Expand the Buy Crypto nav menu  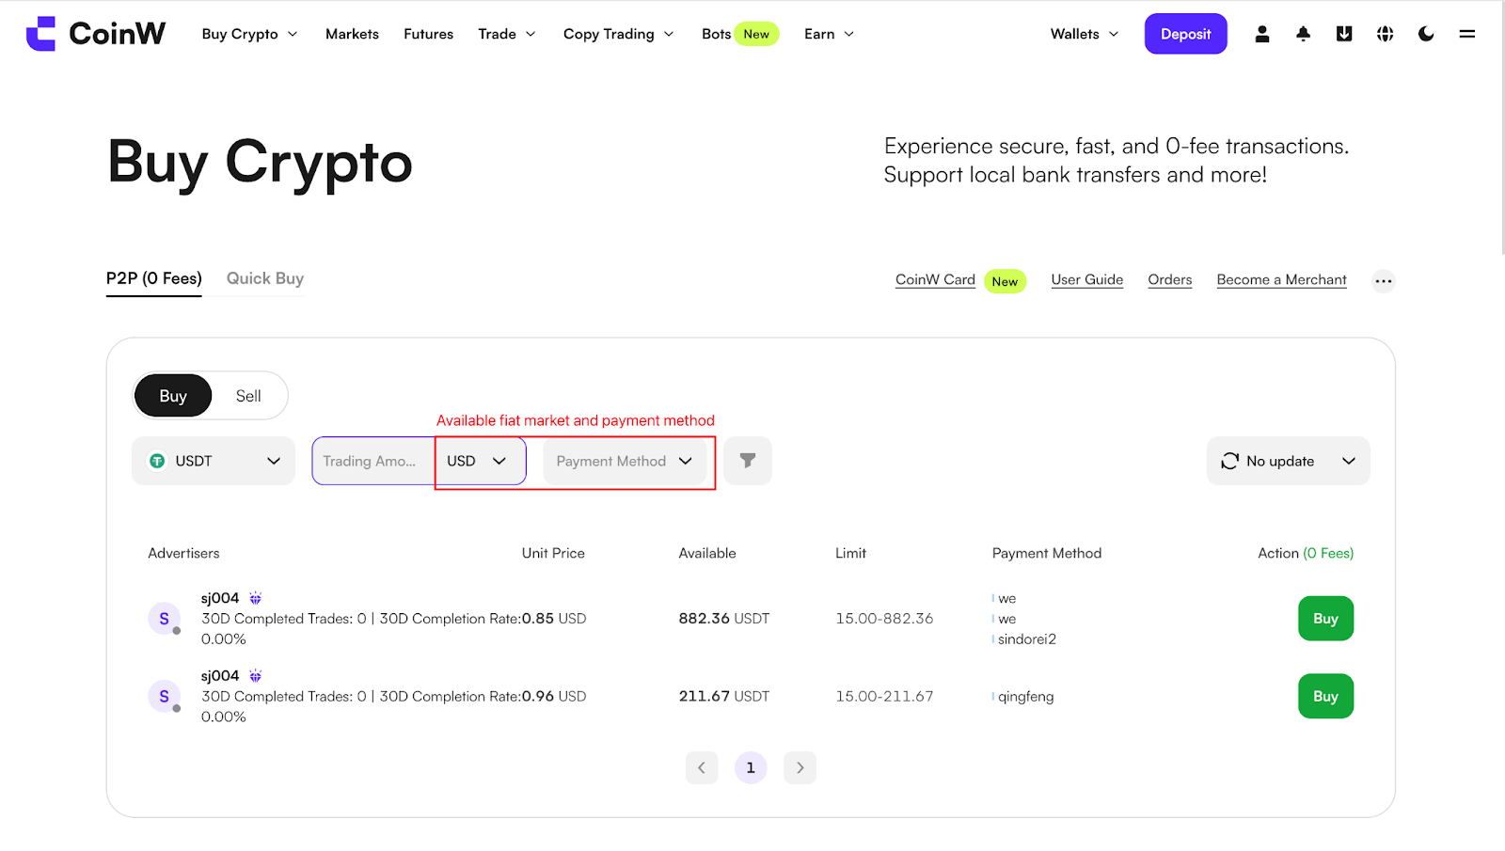pos(249,34)
